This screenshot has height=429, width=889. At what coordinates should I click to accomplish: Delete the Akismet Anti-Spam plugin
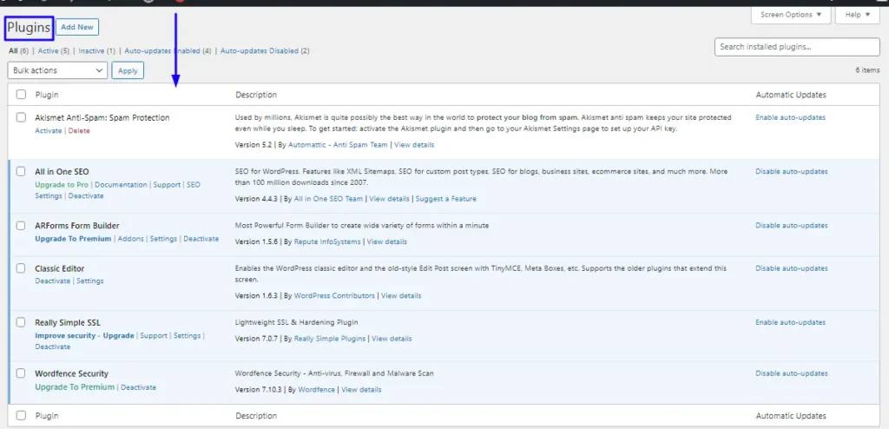(x=79, y=130)
